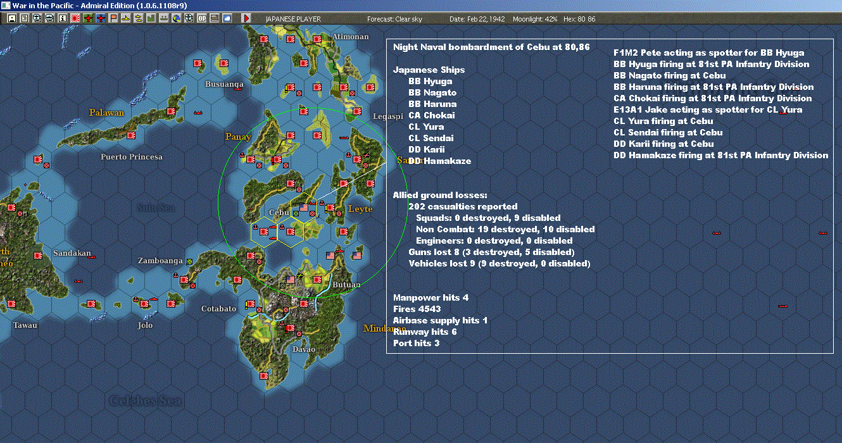Click the film strip toolbar icon
Viewport: 842px width, 443px height.
[x=214, y=18]
